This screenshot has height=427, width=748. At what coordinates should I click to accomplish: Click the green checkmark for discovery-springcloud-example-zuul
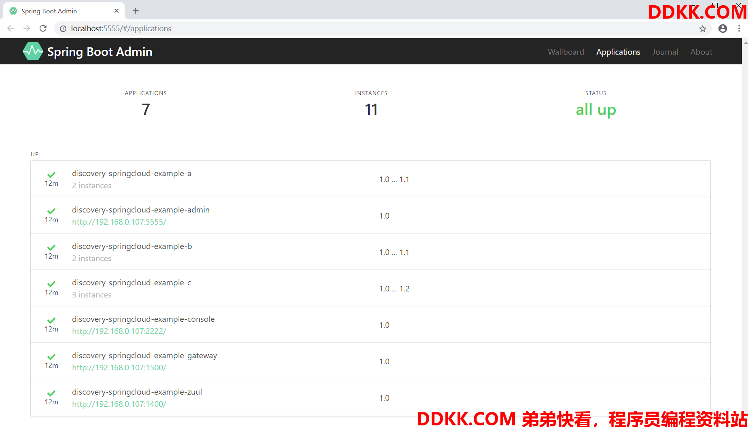point(51,393)
